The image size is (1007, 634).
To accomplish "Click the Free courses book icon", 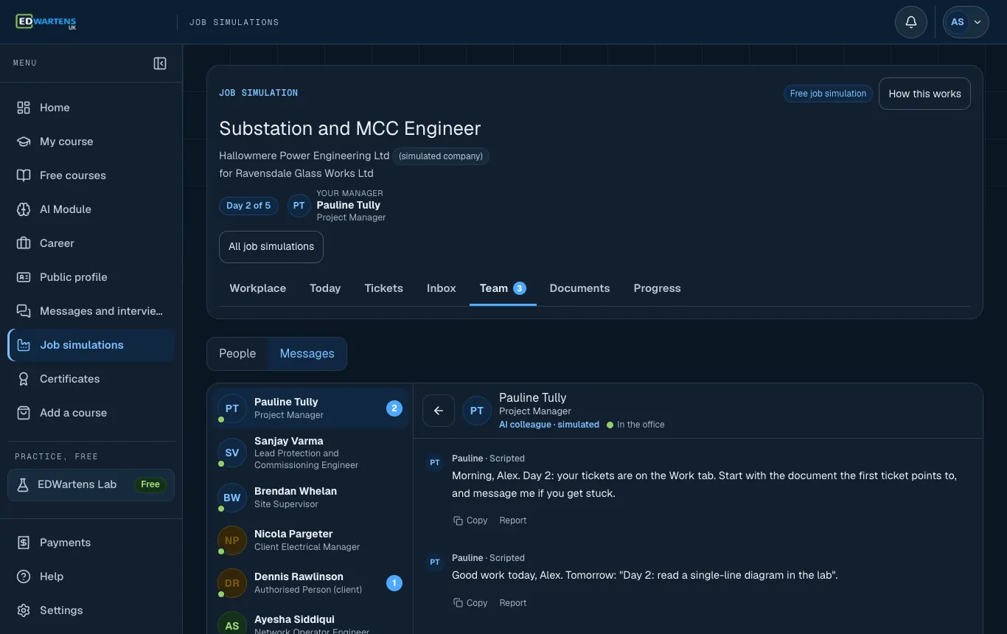I will click(x=24, y=175).
